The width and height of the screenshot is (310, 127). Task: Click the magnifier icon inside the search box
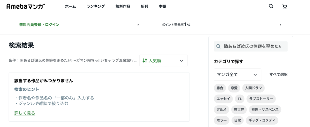[x=219, y=46]
